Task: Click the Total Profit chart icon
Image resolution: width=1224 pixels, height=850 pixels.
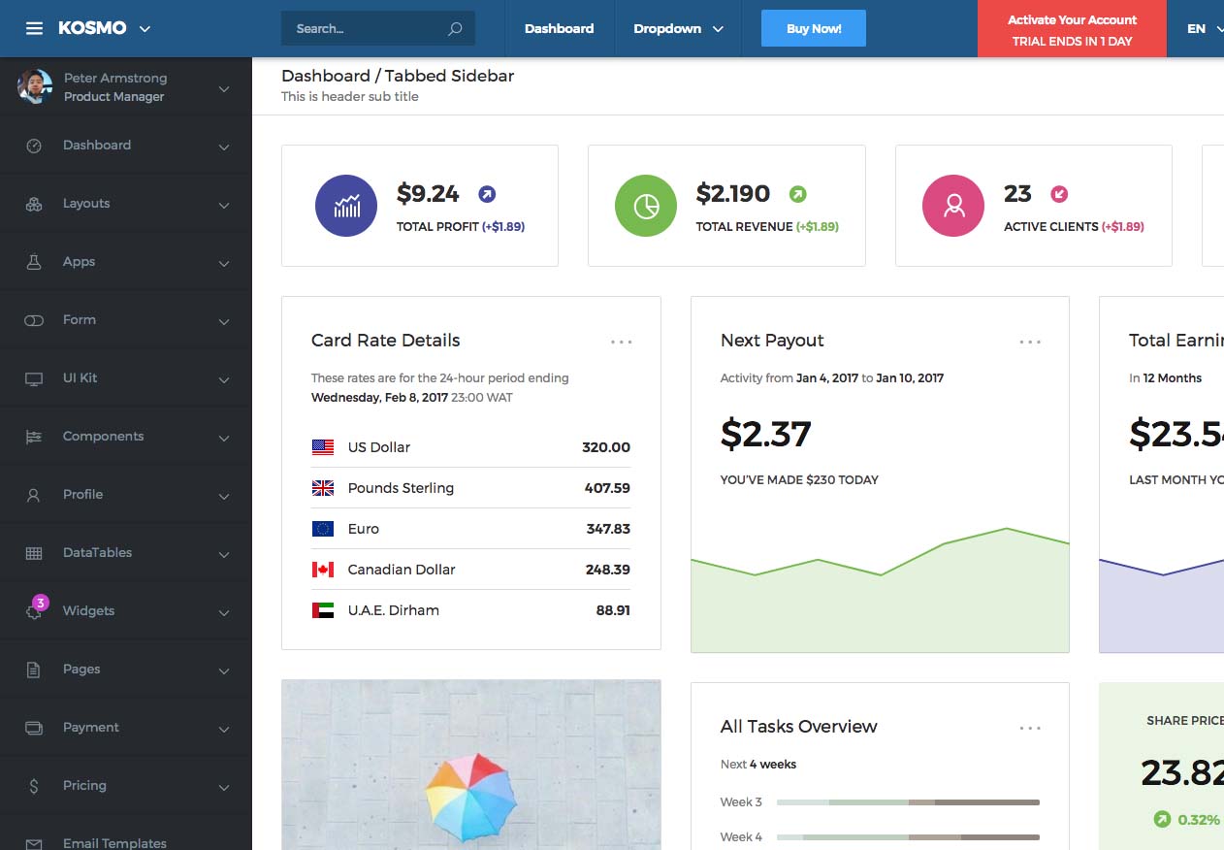Action: pos(346,206)
